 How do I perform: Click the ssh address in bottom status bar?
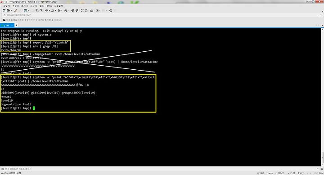click(11, 173)
